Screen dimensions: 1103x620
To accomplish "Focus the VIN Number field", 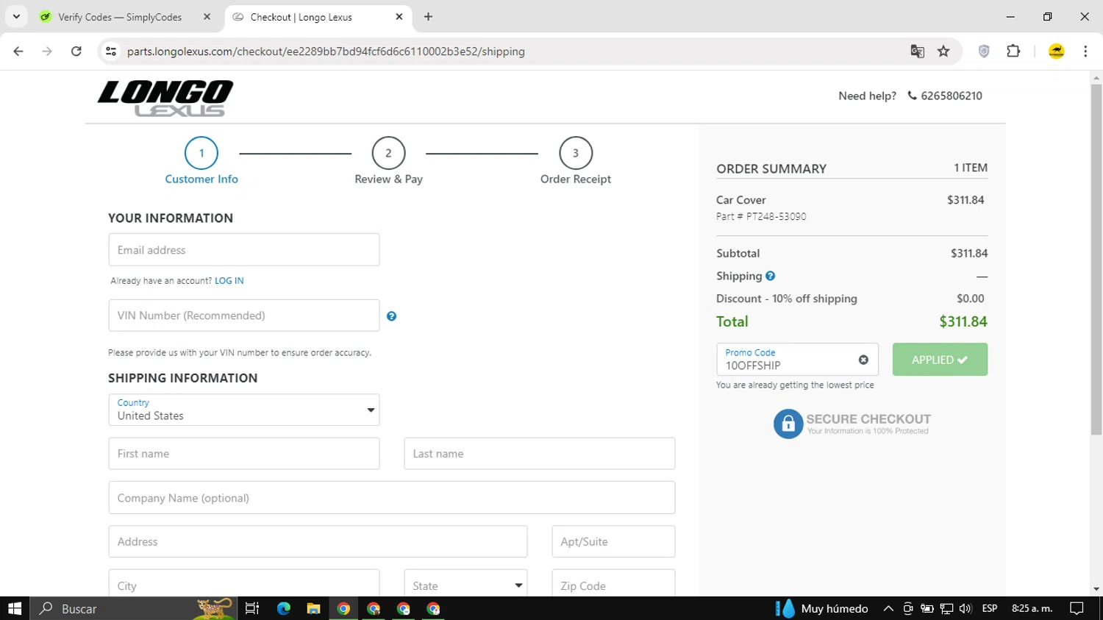I will (244, 316).
